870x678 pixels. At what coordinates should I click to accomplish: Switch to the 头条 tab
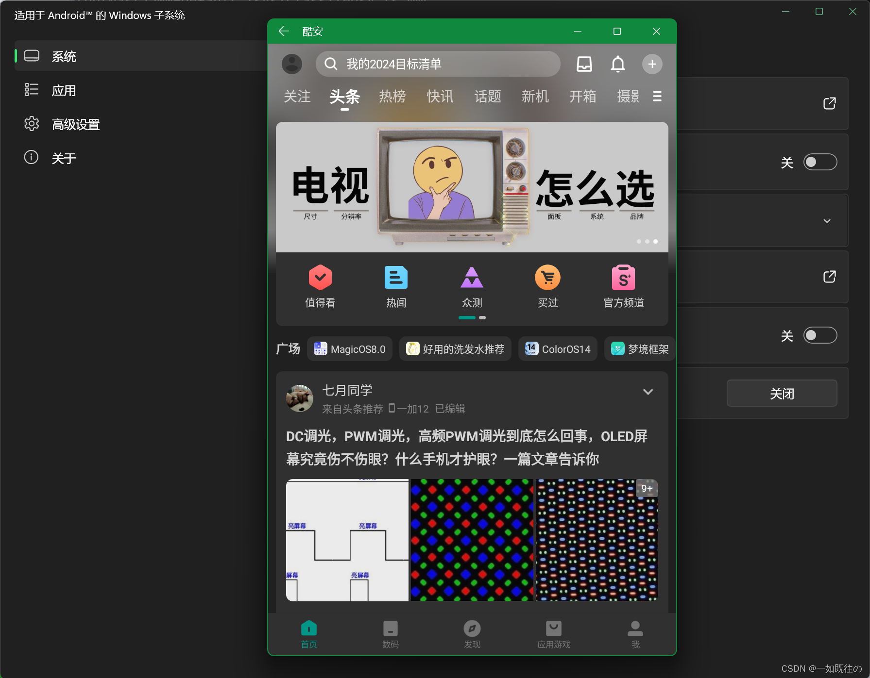point(345,96)
